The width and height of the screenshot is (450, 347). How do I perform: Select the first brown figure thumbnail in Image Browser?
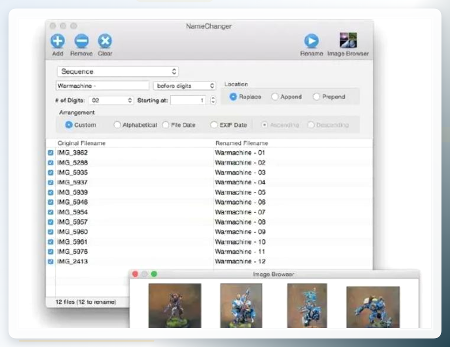click(x=175, y=306)
